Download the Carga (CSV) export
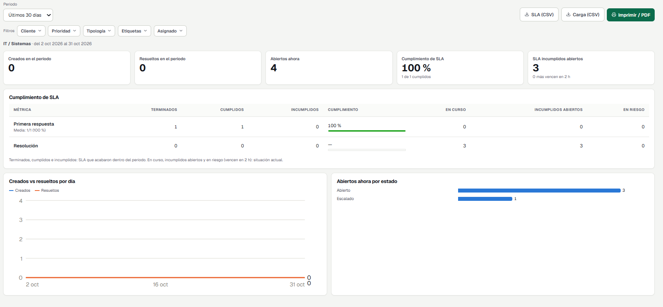The width and height of the screenshot is (663, 307). [x=583, y=15]
